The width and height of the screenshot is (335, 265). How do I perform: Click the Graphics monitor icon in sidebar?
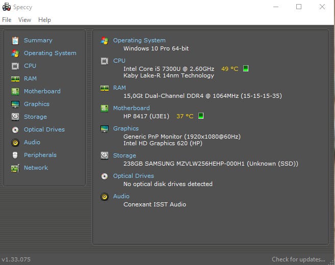[x=15, y=104]
